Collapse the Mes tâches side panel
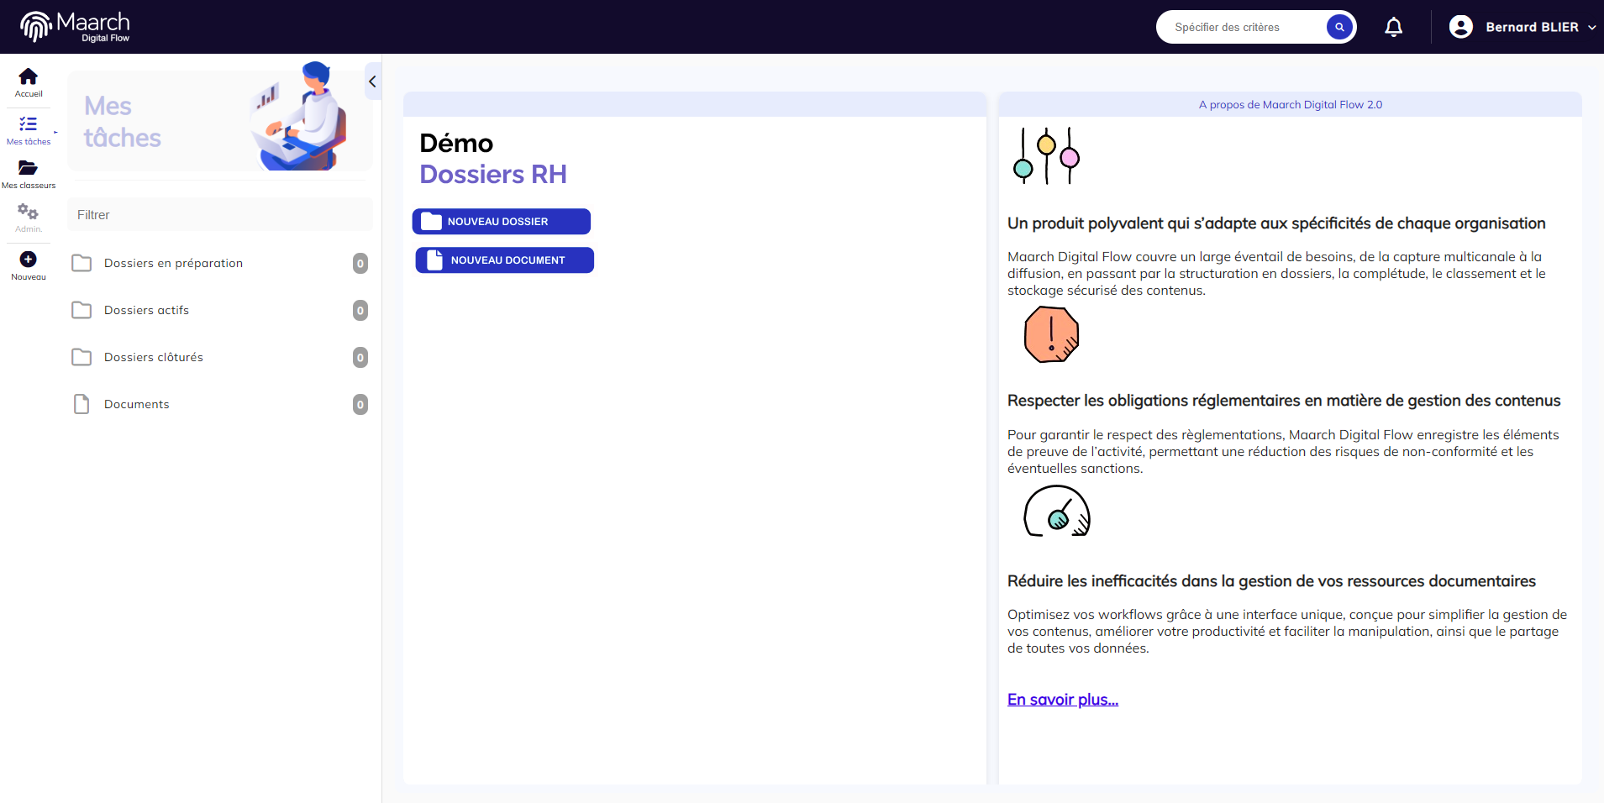1604x803 pixels. click(x=372, y=81)
